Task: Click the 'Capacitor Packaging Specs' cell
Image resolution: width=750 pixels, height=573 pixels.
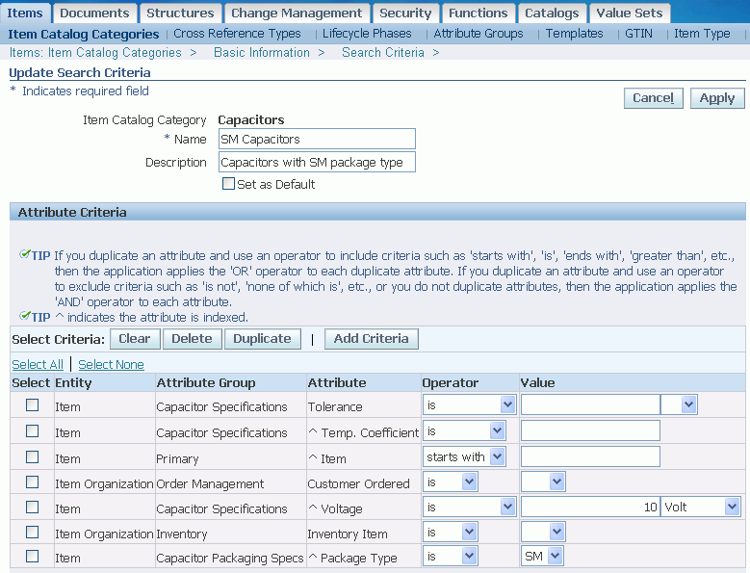Action: [229, 558]
